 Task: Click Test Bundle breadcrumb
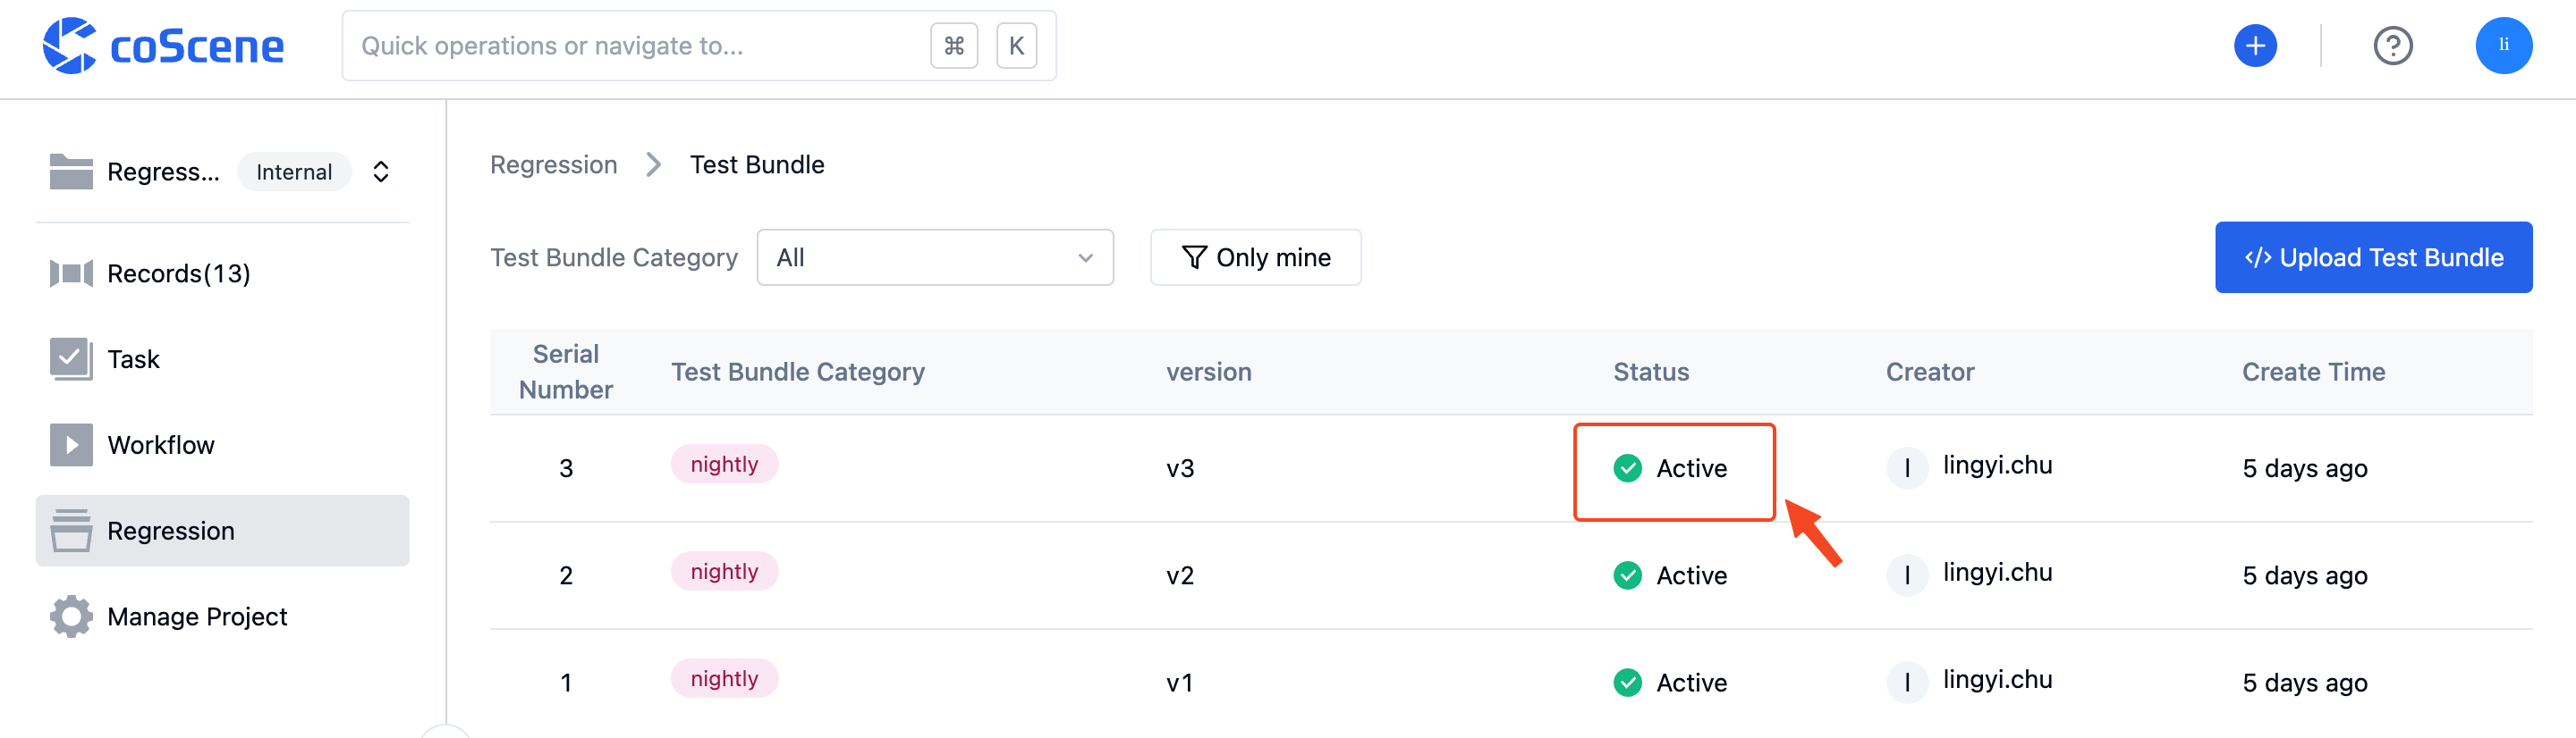pos(756,164)
